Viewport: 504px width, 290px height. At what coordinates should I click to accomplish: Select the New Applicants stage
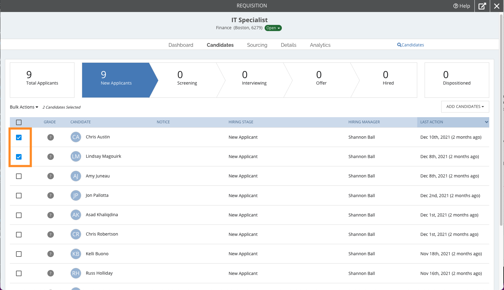120,80
